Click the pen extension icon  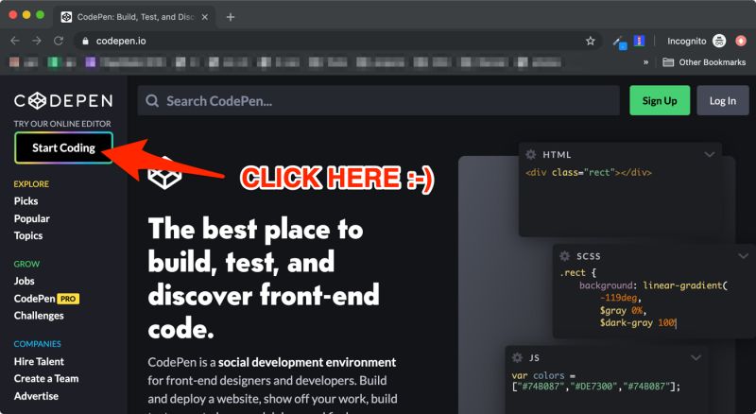point(619,42)
